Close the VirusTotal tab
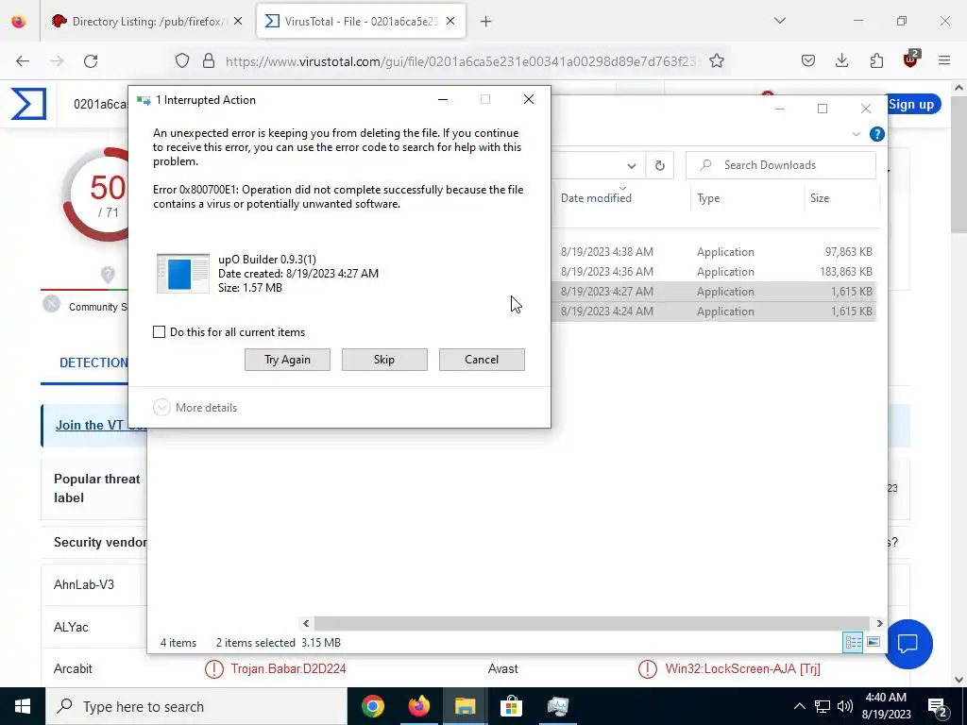Screen dimensions: 967x725 450,21
